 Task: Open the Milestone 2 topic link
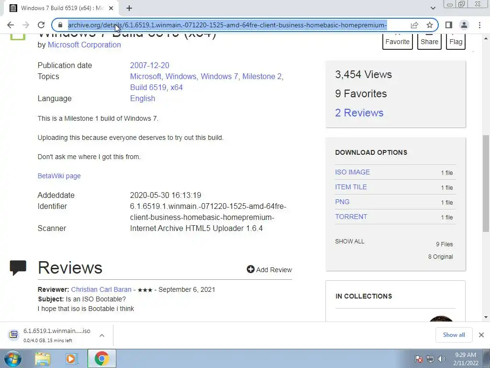click(262, 76)
